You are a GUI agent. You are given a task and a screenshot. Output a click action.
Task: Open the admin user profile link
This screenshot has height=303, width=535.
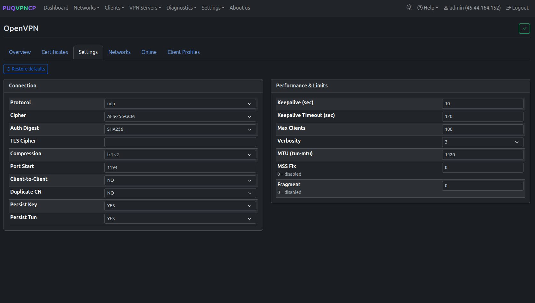[x=472, y=8]
